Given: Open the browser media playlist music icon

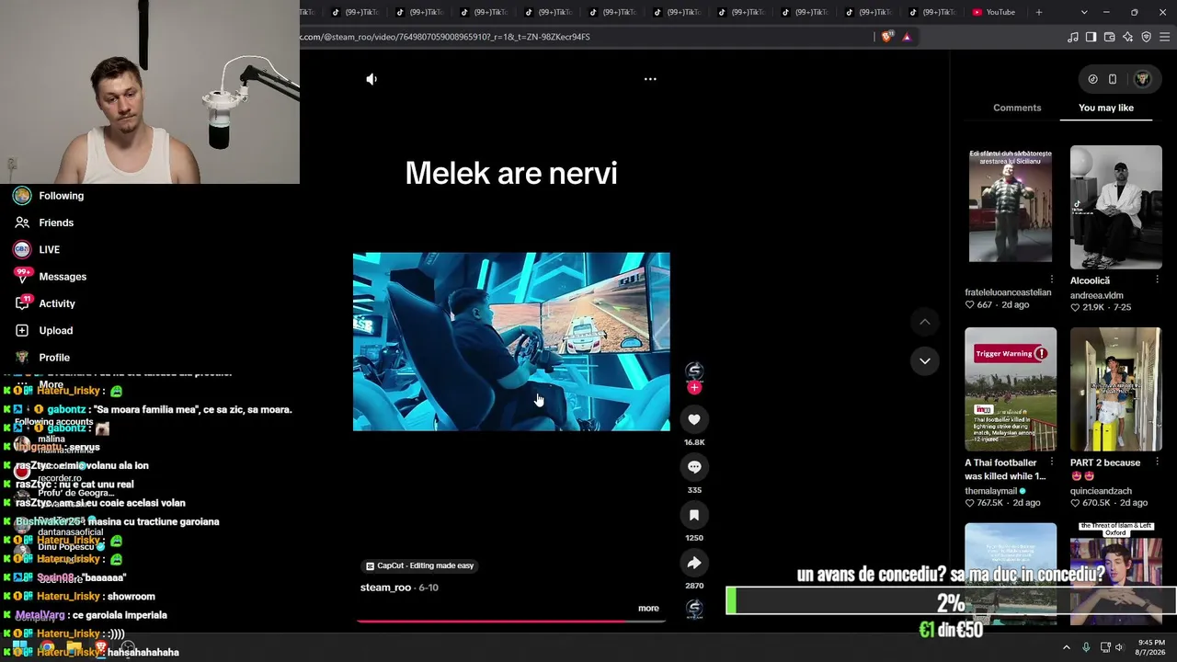Looking at the screenshot, I should tap(1073, 37).
